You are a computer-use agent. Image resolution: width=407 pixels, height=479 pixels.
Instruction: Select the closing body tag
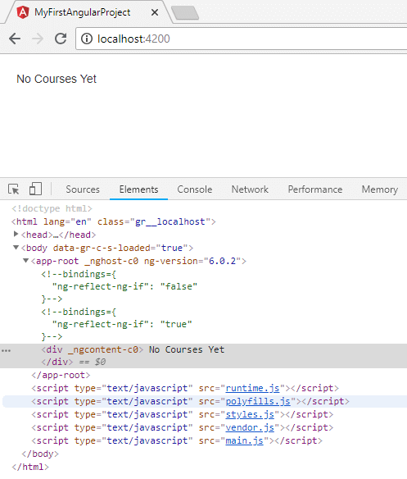pyautogui.click(x=40, y=454)
